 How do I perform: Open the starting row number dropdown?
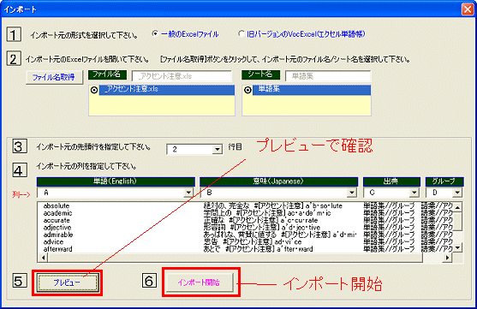[218, 149]
